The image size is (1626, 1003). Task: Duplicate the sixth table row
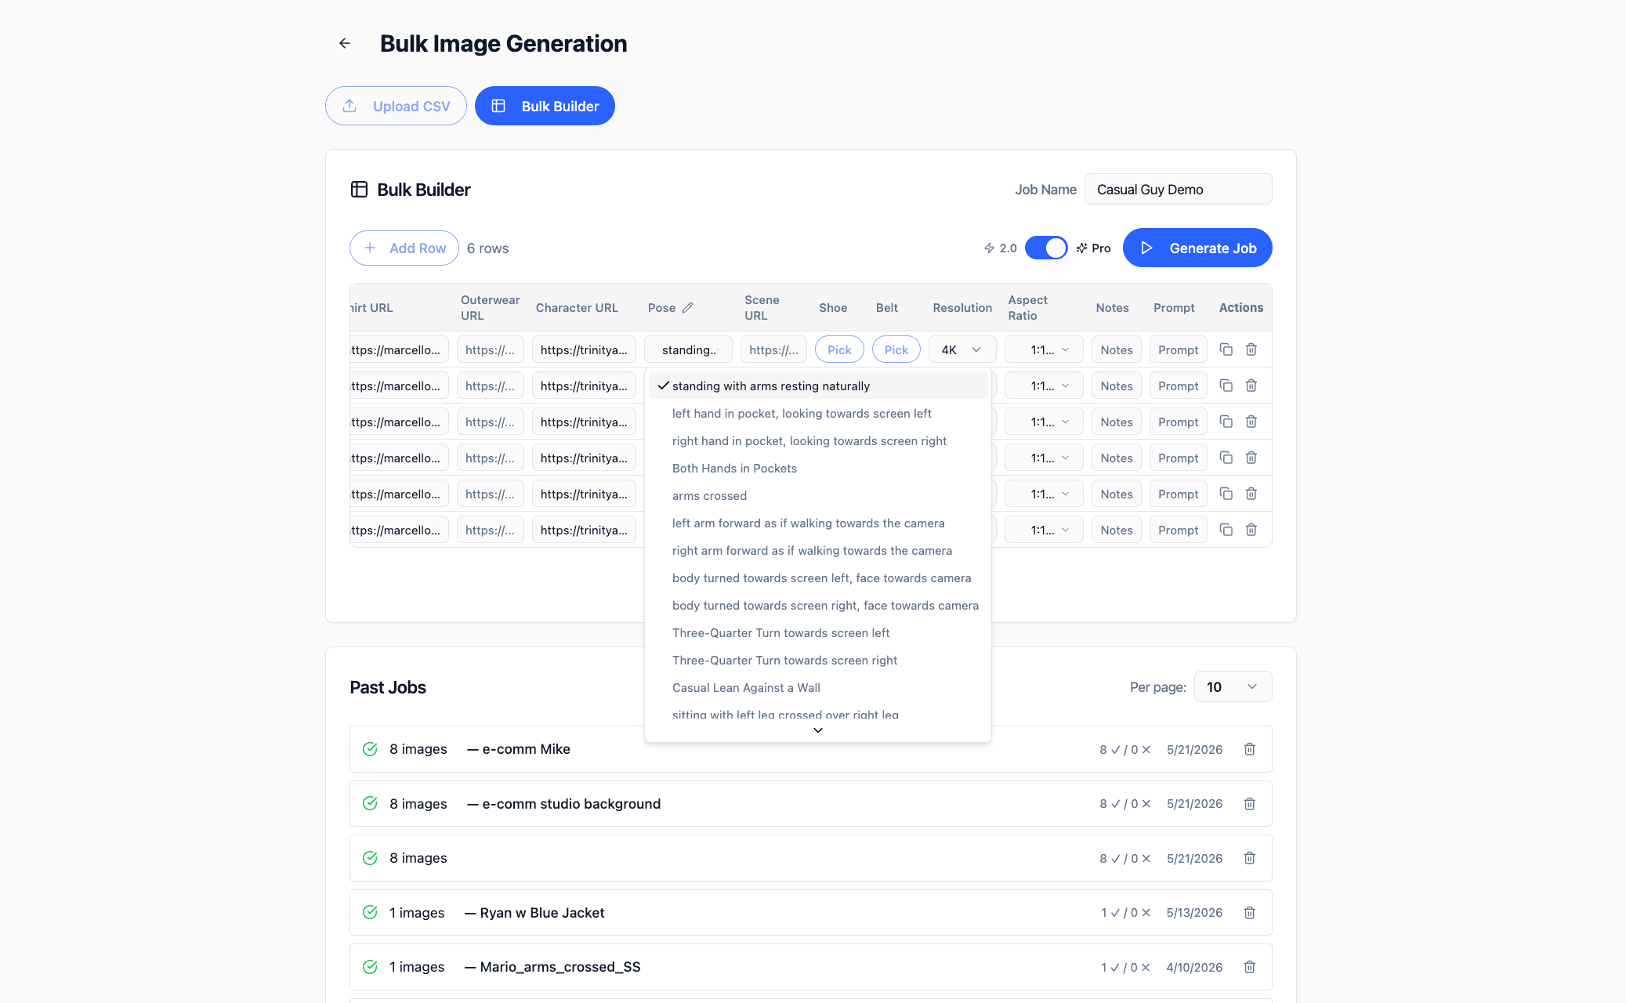(x=1226, y=530)
